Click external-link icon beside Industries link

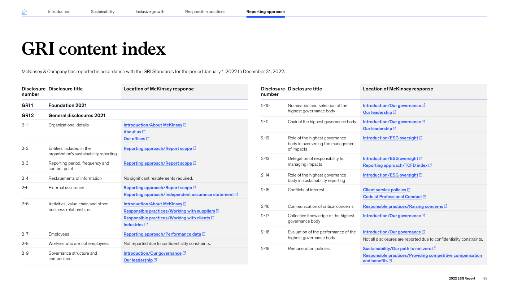coord(146,225)
